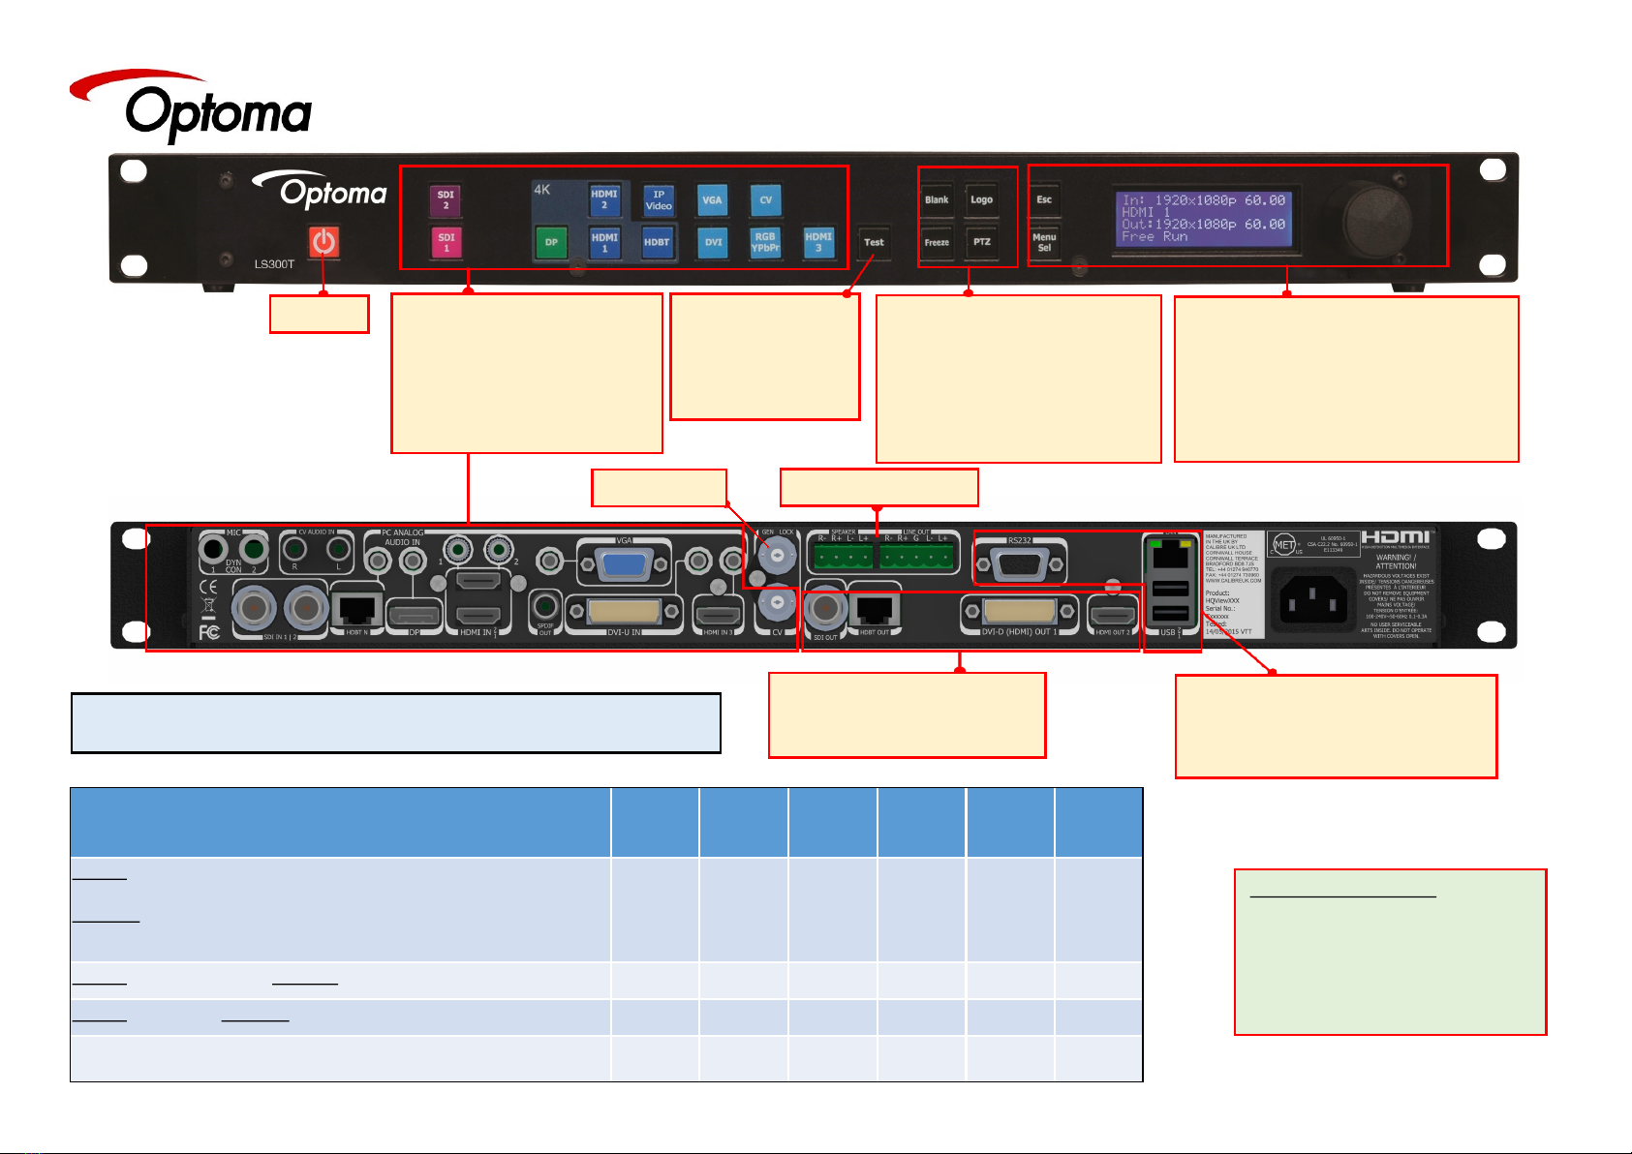The width and height of the screenshot is (1632, 1154).
Task: Click the HDMI OUT 2 port
Action: [x=1113, y=614]
